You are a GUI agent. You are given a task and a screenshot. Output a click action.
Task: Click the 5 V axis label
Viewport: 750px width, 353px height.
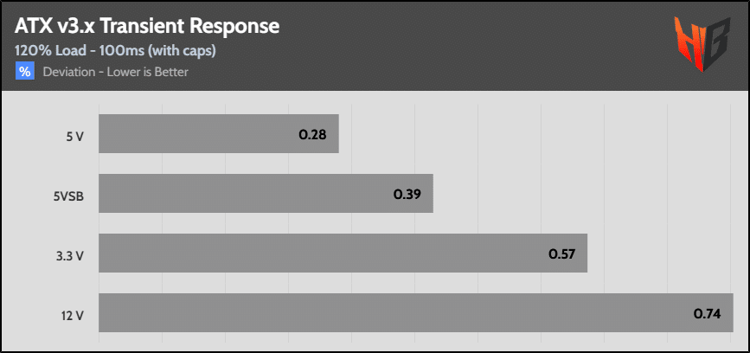tap(75, 135)
